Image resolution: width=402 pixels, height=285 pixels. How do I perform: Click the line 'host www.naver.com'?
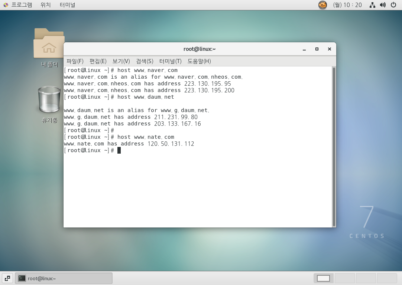coord(147,70)
